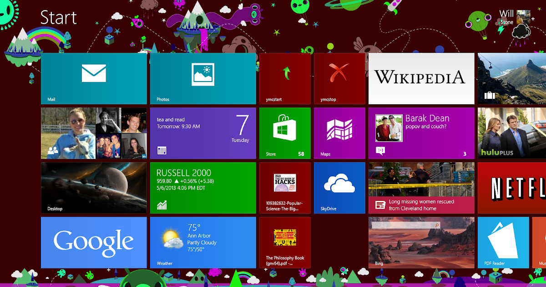Open the Desktop tile

94,188
